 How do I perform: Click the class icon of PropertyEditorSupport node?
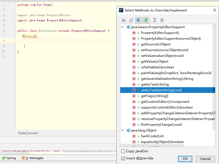click(128, 27)
